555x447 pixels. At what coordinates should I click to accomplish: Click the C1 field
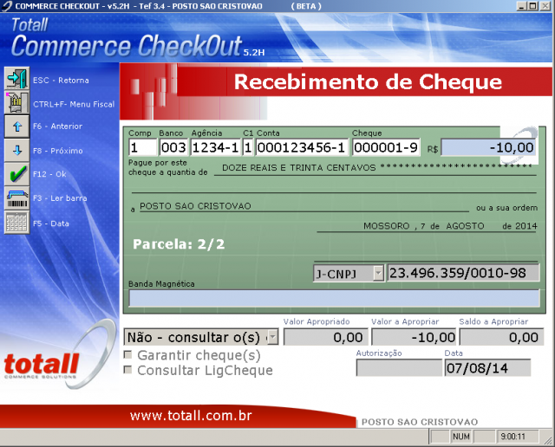click(248, 147)
